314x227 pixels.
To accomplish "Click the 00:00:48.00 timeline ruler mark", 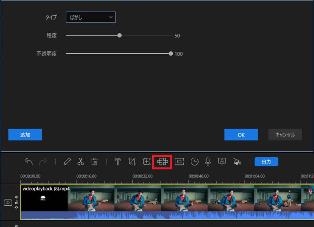I will [199, 176].
